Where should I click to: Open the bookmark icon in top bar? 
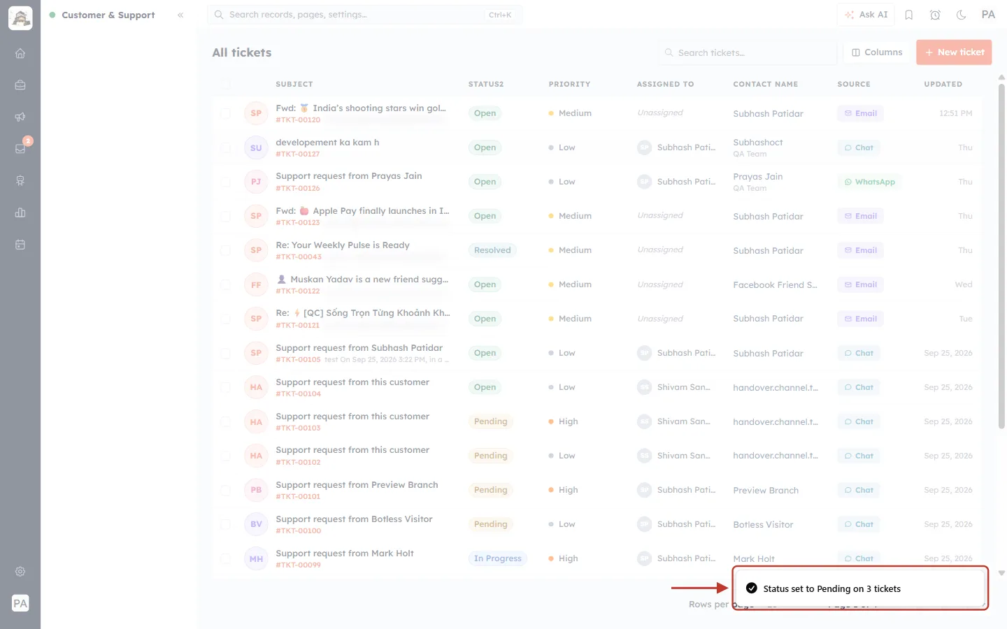(909, 15)
